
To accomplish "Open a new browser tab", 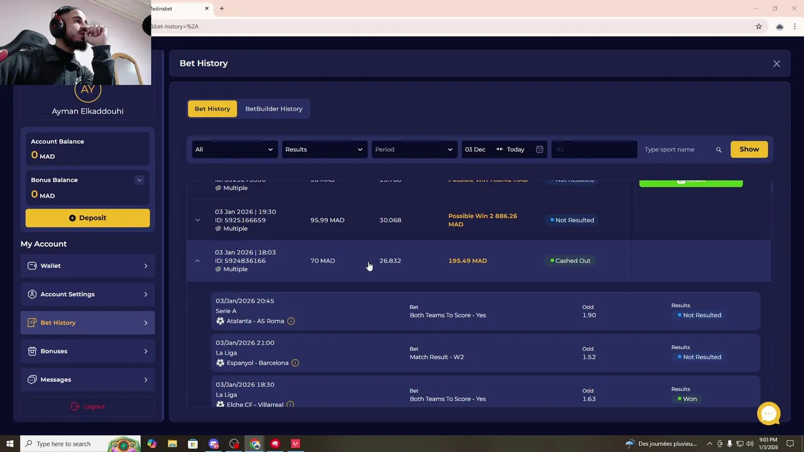I will point(222,9).
